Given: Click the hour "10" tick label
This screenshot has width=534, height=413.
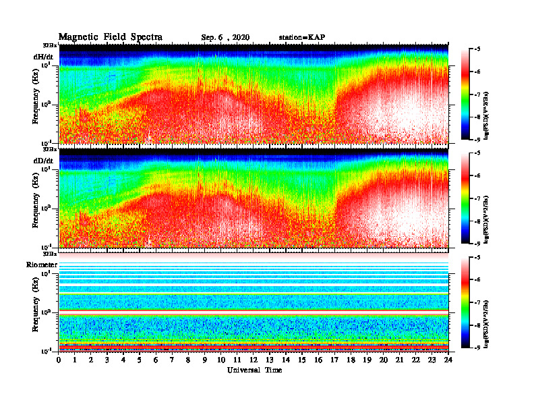Looking at the screenshot, I should click(x=221, y=360).
